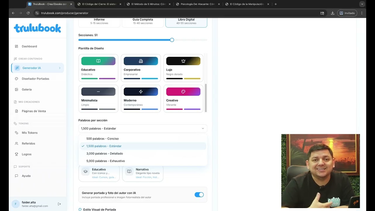Click the site information icon in address bar
Screen dimensions: 375x211
37,13
